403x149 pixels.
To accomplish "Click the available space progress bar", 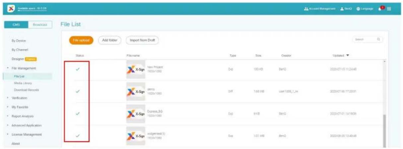I will click(x=32, y=10).
